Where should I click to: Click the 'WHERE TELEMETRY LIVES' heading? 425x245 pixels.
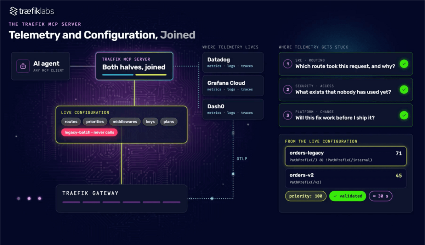pyautogui.click(x=230, y=47)
